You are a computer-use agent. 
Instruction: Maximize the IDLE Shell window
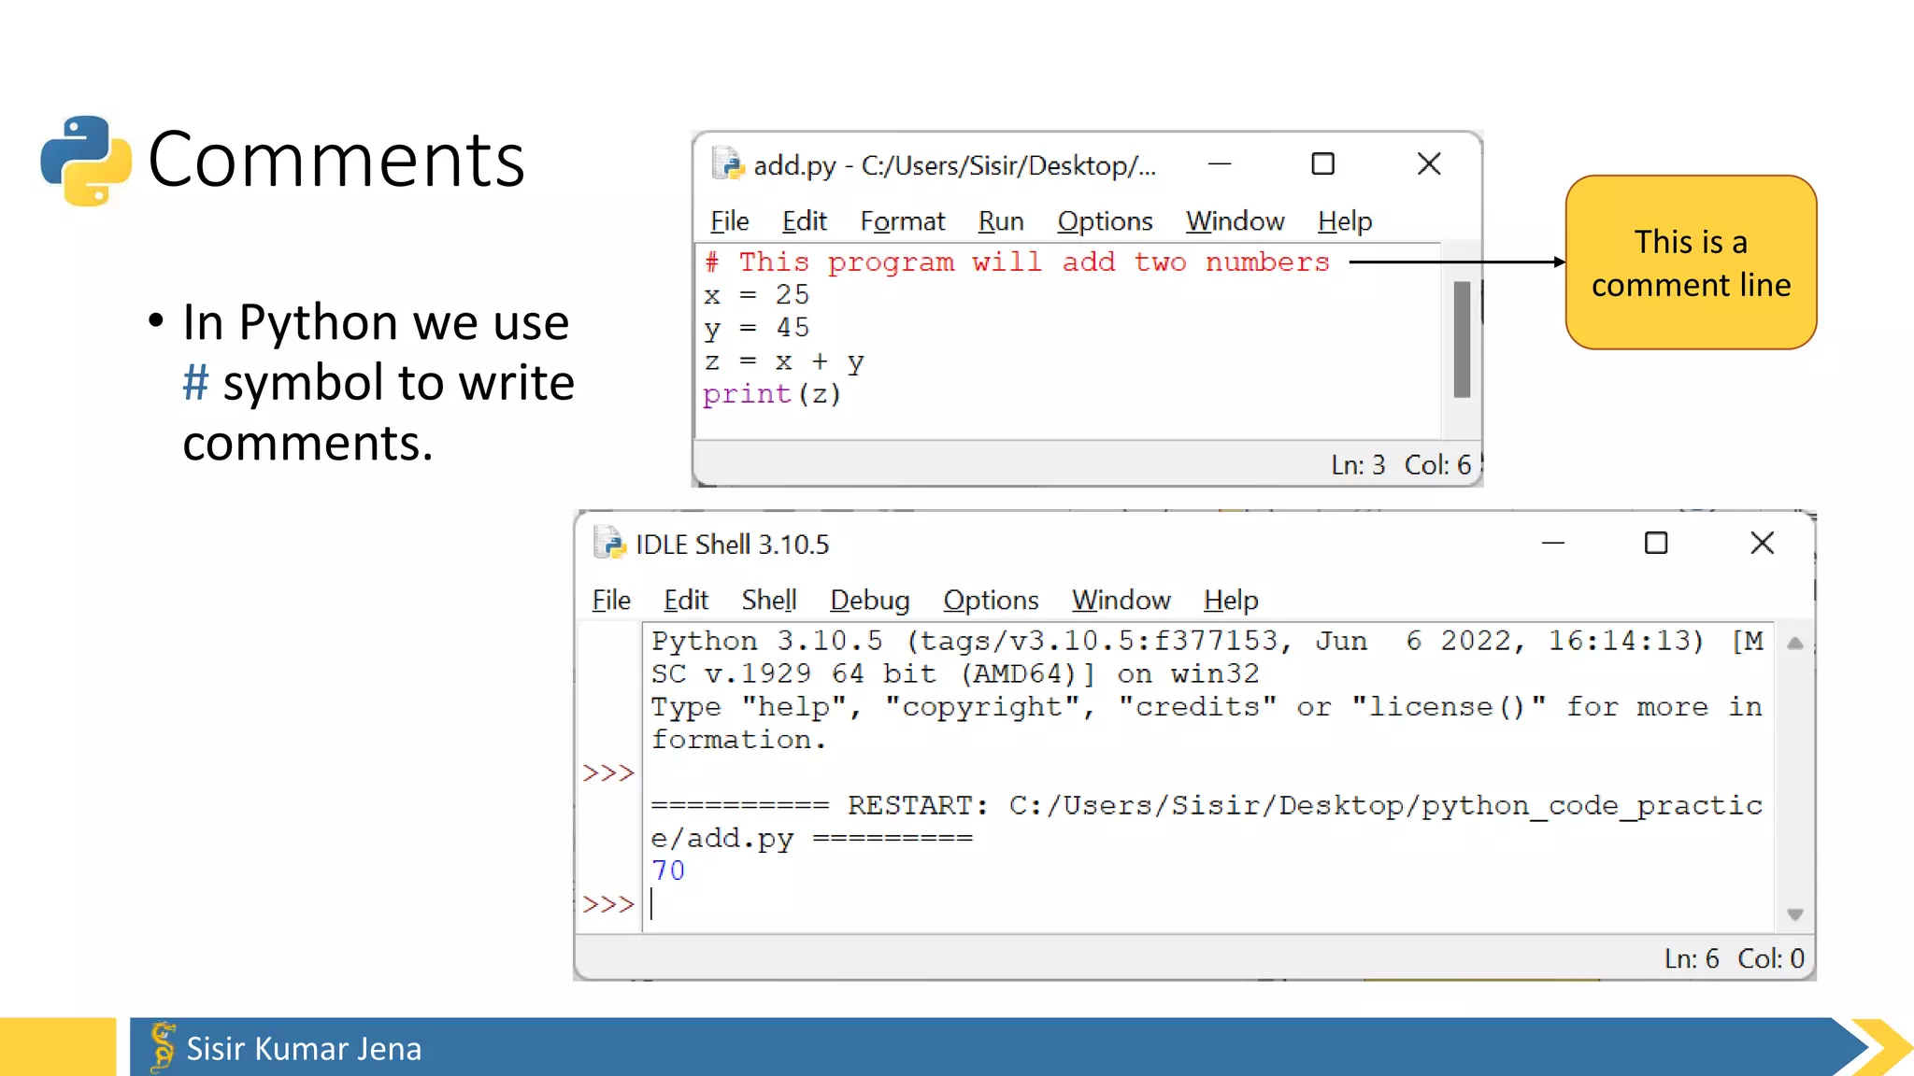pyautogui.click(x=1655, y=543)
